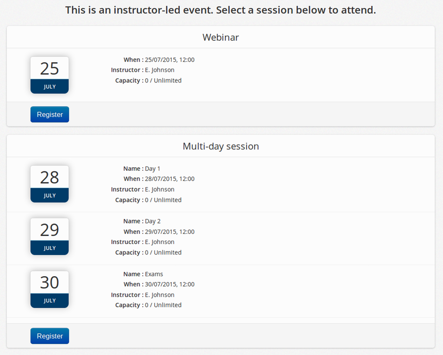Click the date text 28/07/2015, 12:00
The height and width of the screenshot is (355, 443).
coord(170,179)
